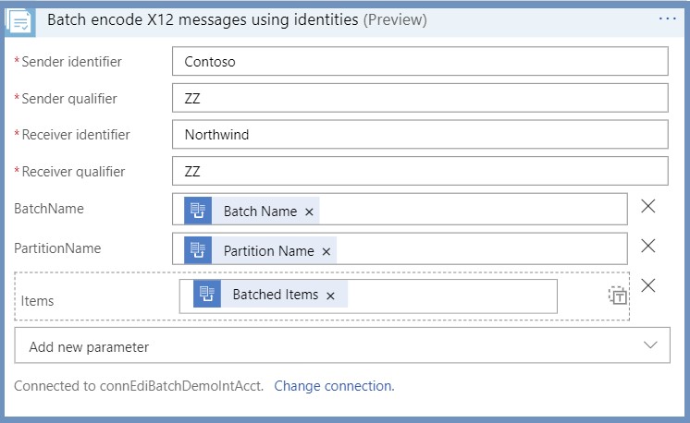This screenshot has width=690, height=423.
Task: Click the Sender qualifier ZZ field
Action: coord(420,98)
